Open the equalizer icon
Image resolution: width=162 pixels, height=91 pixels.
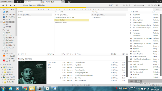coord(149,5)
